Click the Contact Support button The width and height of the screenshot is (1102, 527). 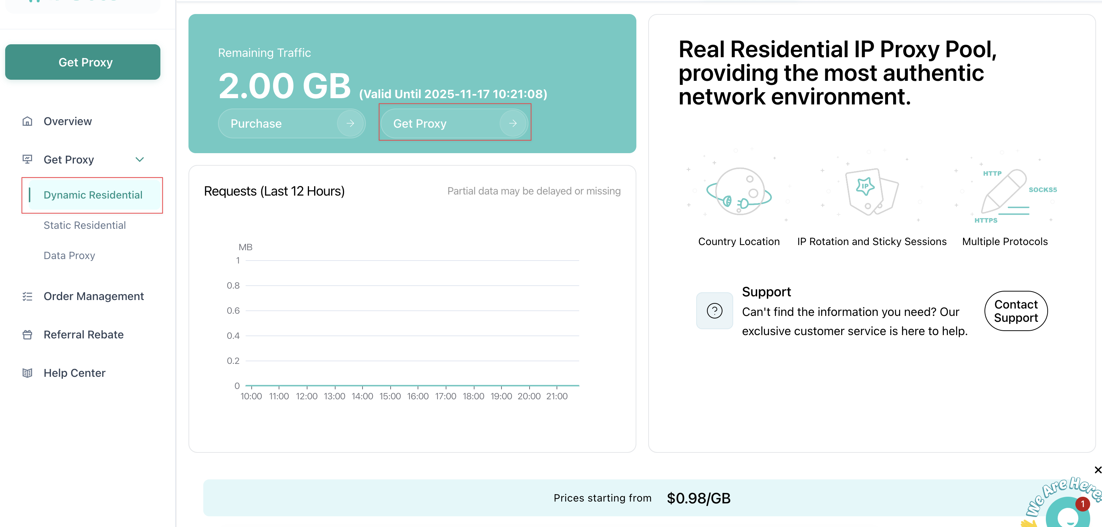pos(1016,311)
